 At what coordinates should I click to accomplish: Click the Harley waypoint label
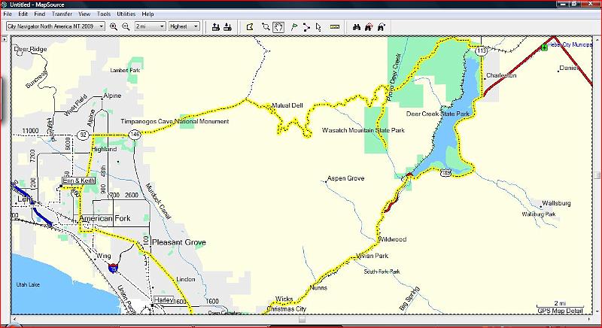163,299
